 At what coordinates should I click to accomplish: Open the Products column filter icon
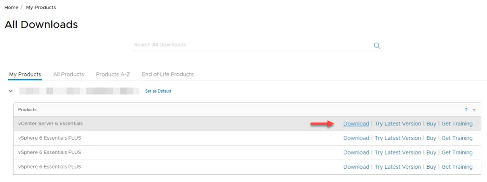pyautogui.click(x=474, y=110)
